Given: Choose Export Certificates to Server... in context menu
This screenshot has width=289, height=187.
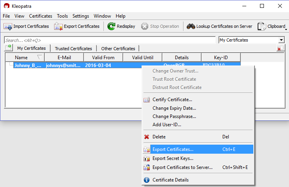Looking at the screenshot, I should coord(198,167).
